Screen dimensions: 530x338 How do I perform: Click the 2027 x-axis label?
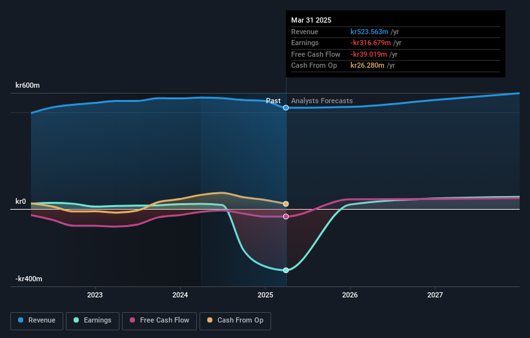click(x=435, y=295)
